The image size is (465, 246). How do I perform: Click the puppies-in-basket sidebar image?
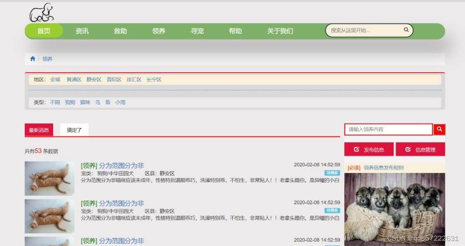pyautogui.click(x=395, y=209)
